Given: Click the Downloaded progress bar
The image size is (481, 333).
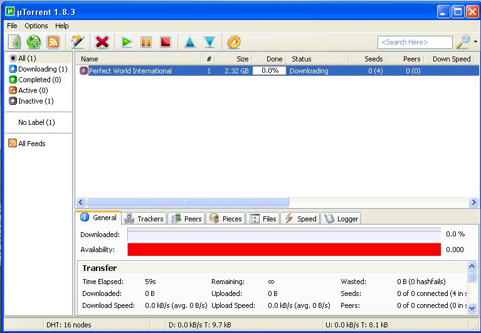Looking at the screenshot, I should click(x=284, y=235).
